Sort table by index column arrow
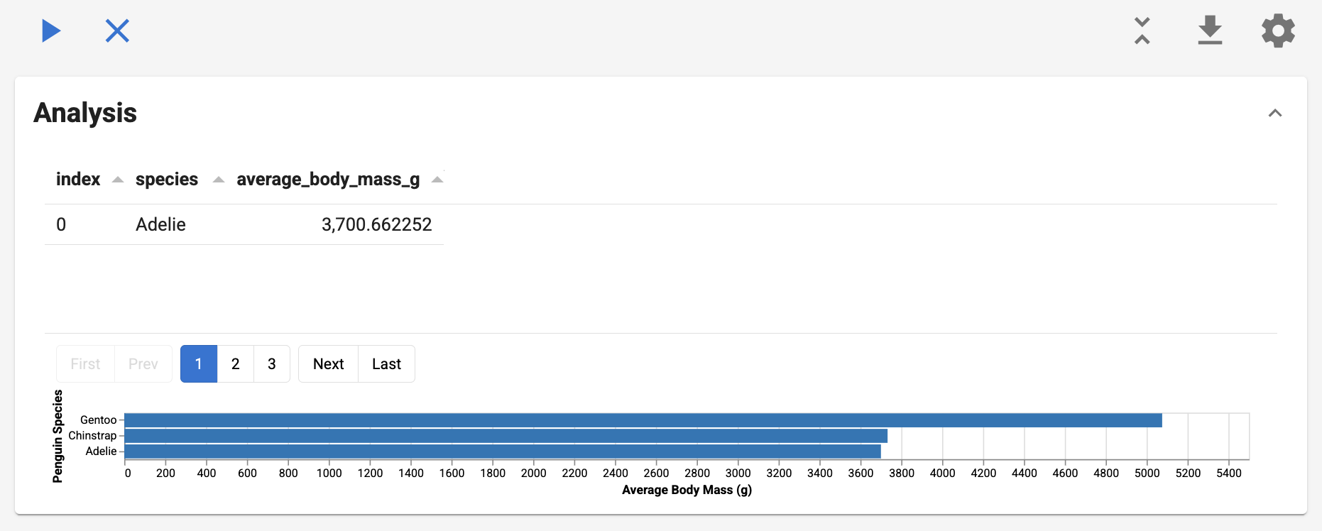The width and height of the screenshot is (1322, 531). 118,180
